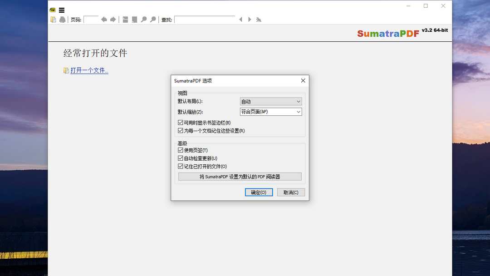490x276 pixels.
Task: Click the match-case icon after the find arrows
Action: (x=259, y=19)
